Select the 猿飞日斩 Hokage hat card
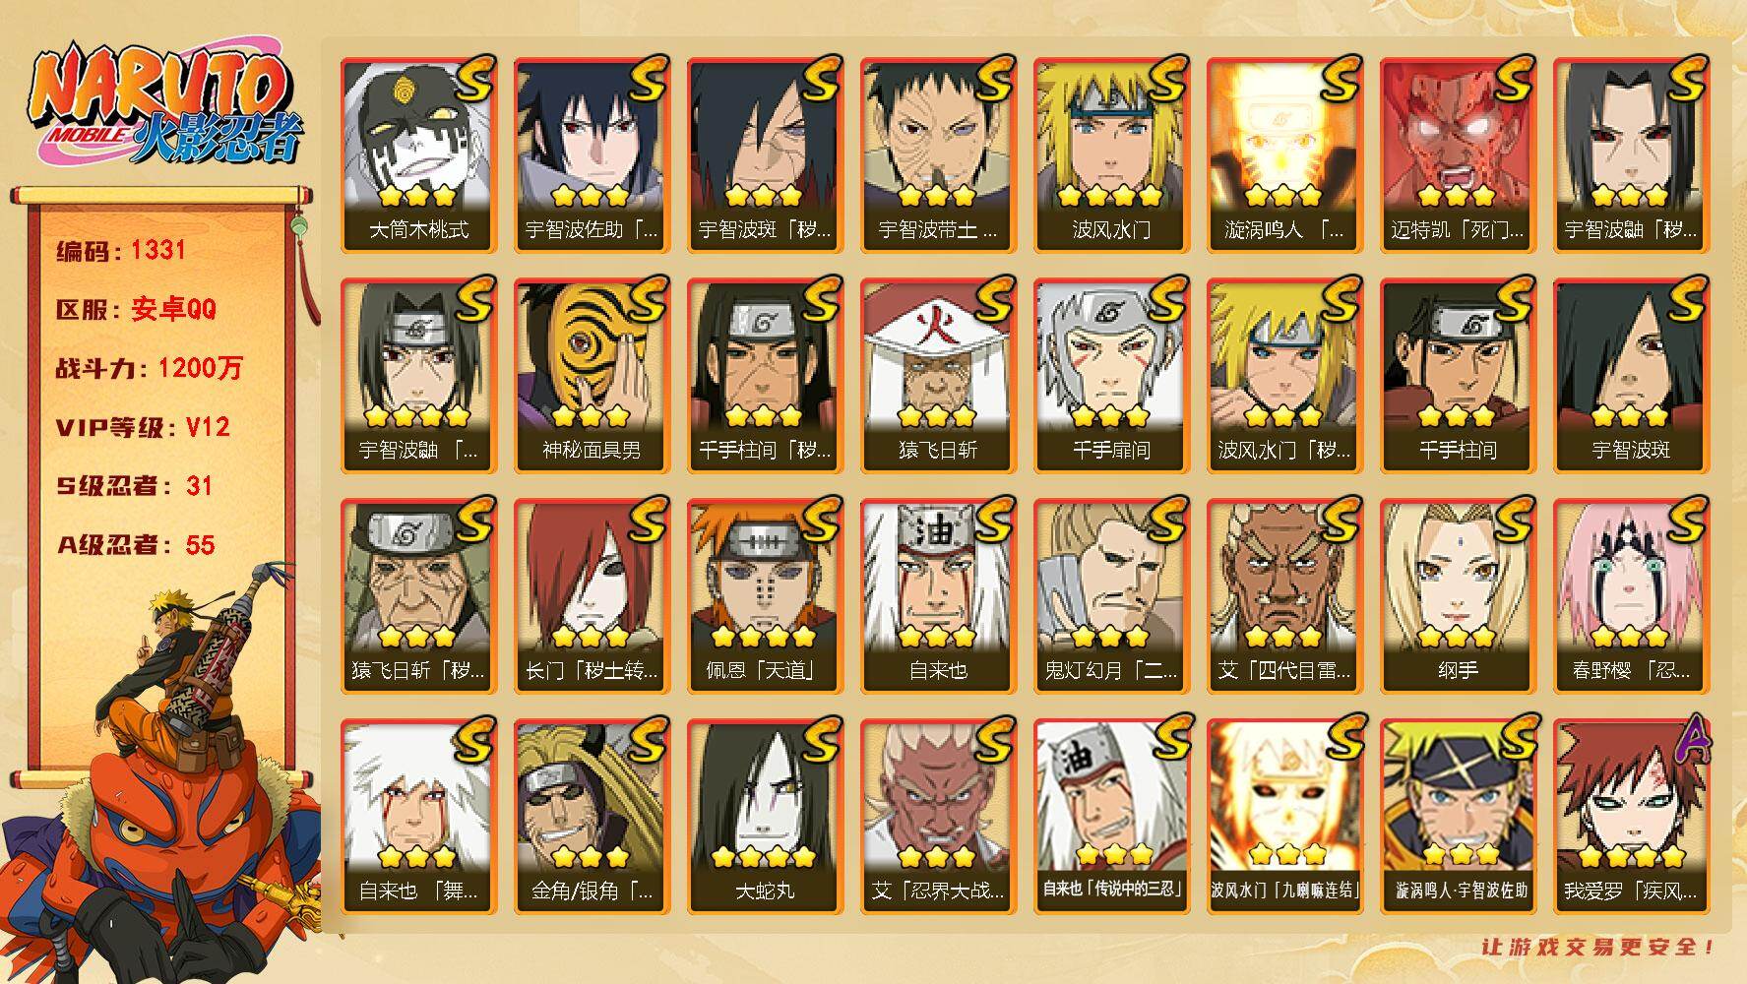Viewport: 1747px width, 984px height. pos(938,376)
